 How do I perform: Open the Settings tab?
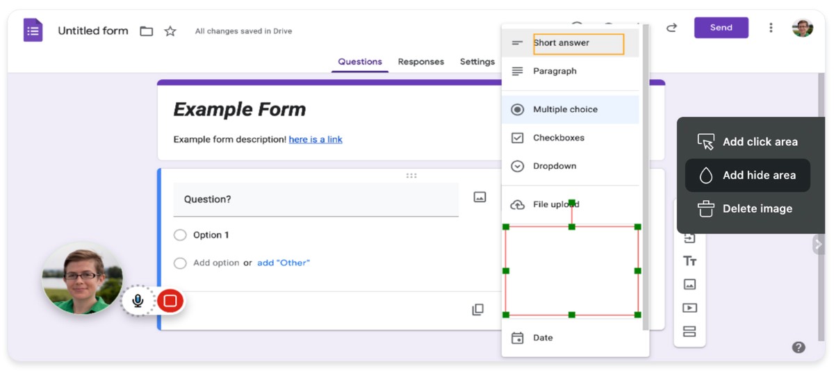(477, 62)
